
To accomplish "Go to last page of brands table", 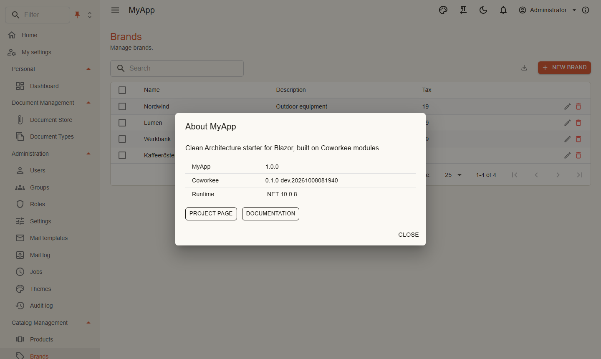I will tap(580, 175).
